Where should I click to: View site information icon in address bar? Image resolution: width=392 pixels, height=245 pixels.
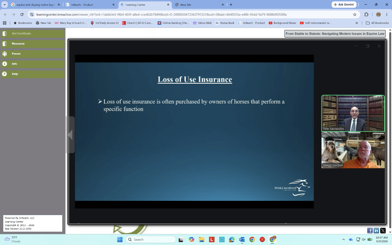coord(32,15)
